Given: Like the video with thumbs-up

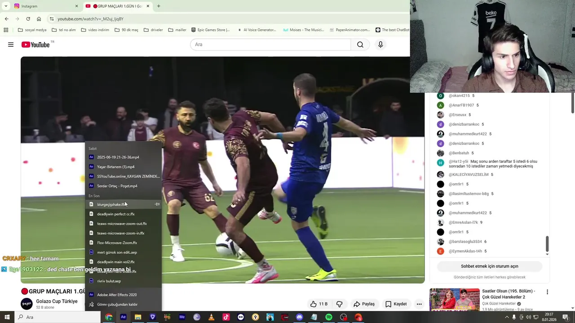Looking at the screenshot, I should click(318, 304).
